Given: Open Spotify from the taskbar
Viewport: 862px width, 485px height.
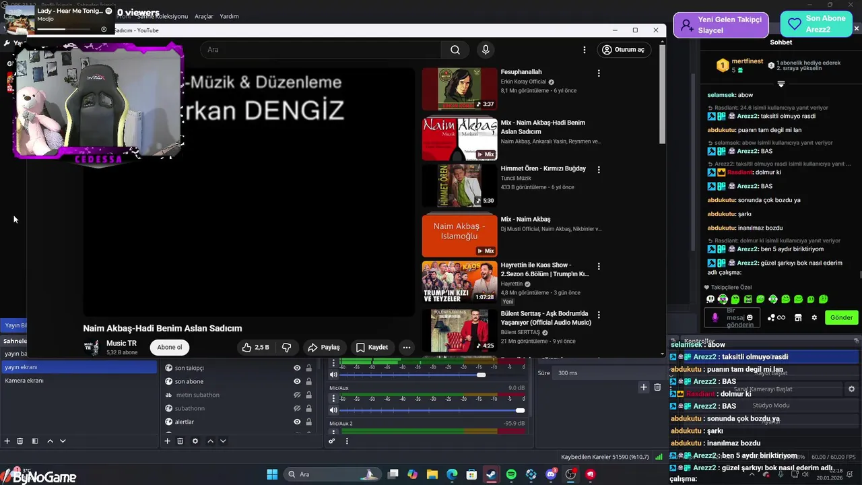Looking at the screenshot, I should click(x=511, y=474).
